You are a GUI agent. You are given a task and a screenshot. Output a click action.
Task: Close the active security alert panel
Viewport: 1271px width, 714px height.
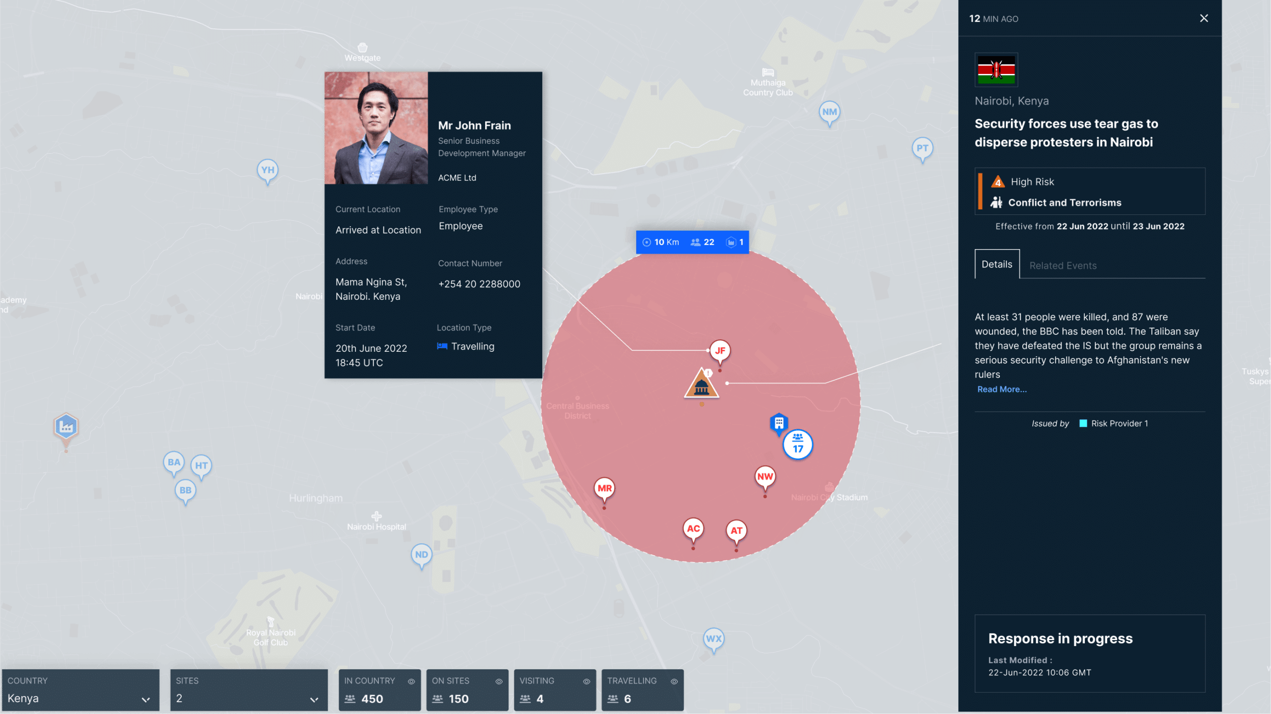(x=1204, y=16)
